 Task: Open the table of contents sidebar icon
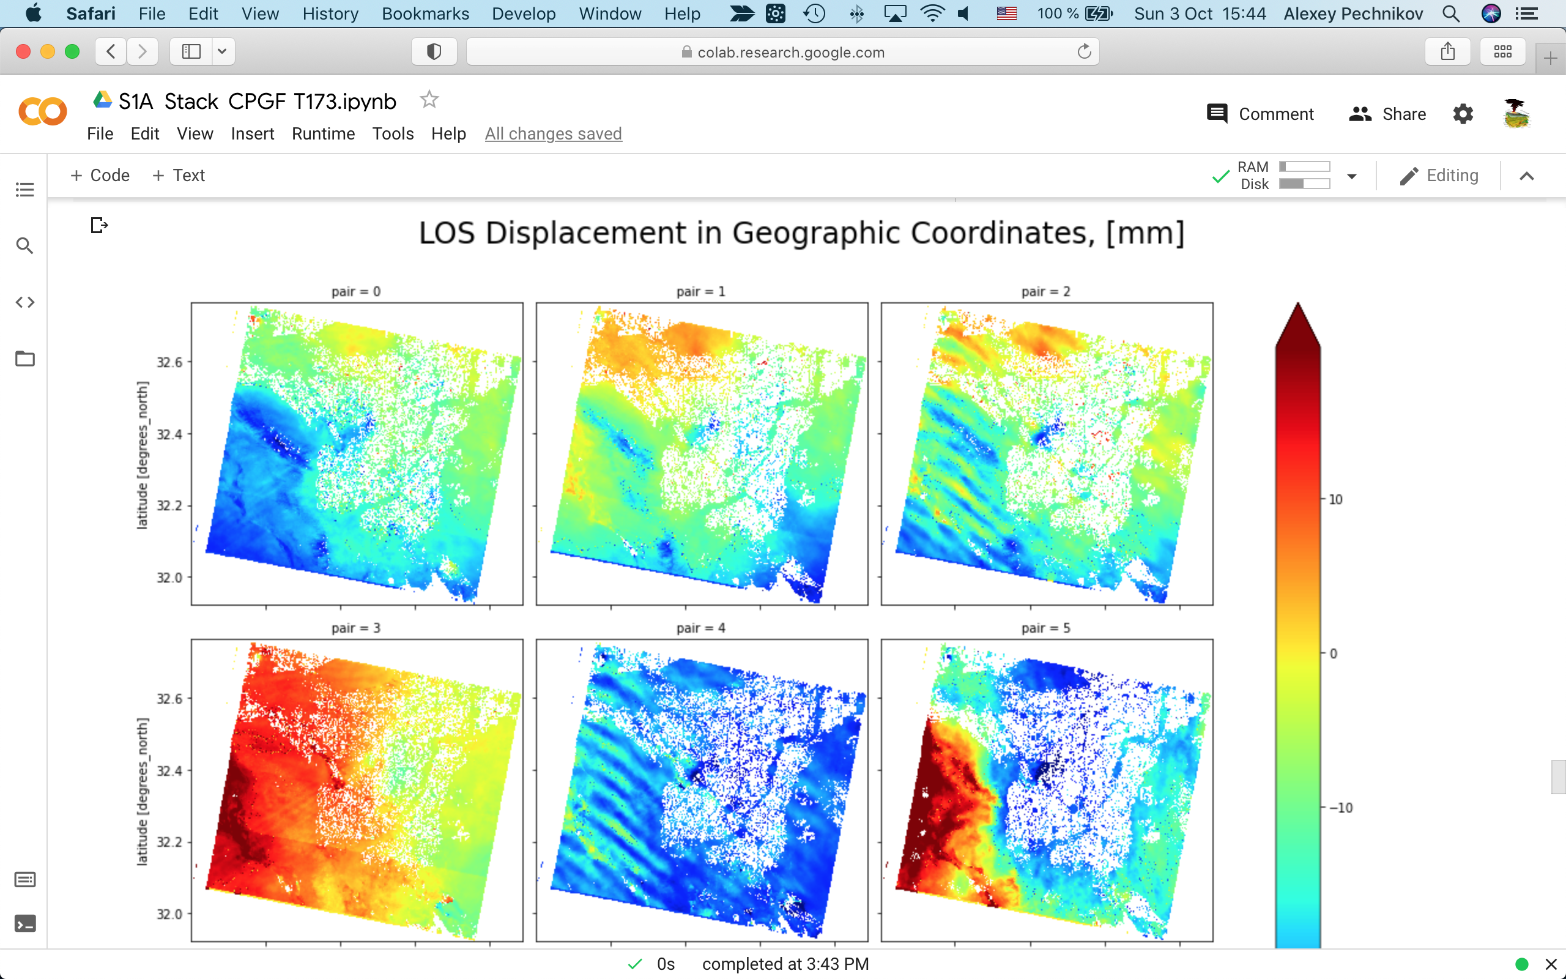coord(24,190)
